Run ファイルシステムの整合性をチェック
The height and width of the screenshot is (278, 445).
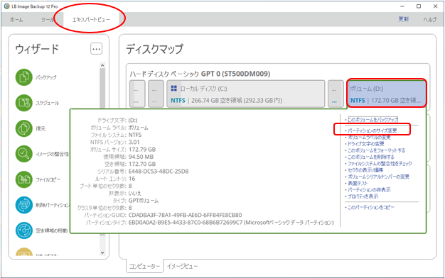click(x=380, y=163)
